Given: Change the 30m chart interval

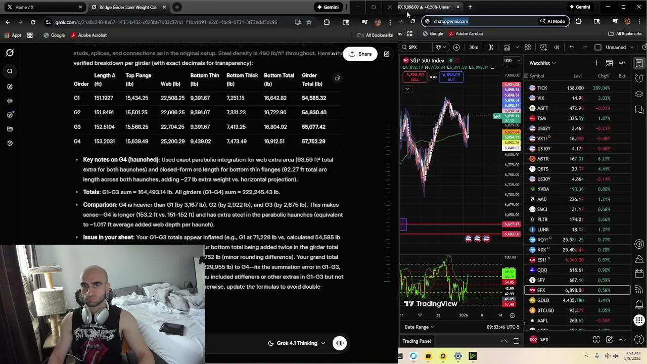Looking at the screenshot, I should pos(474,47).
